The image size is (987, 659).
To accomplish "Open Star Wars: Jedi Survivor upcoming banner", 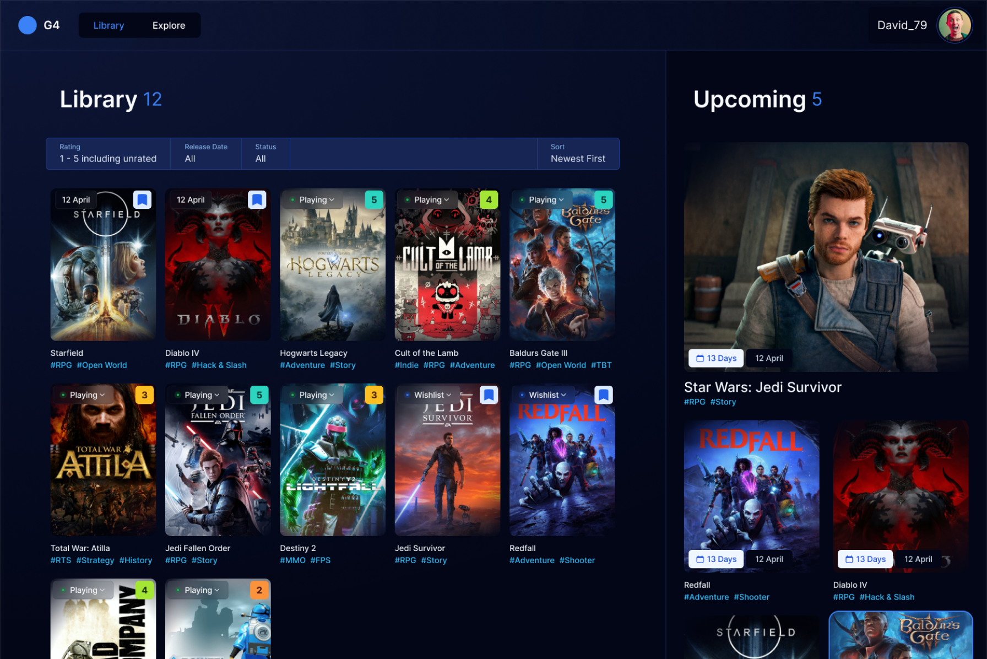I will [x=826, y=257].
